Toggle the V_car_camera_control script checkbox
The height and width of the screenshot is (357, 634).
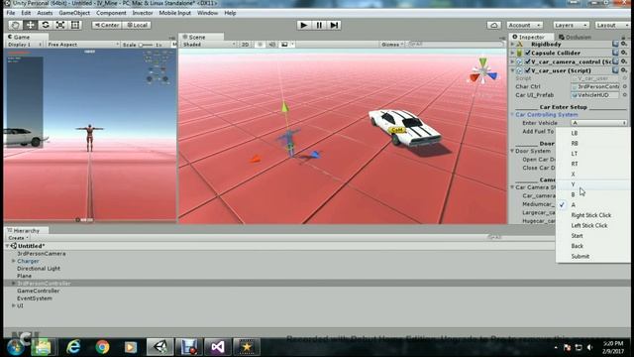(x=528, y=61)
